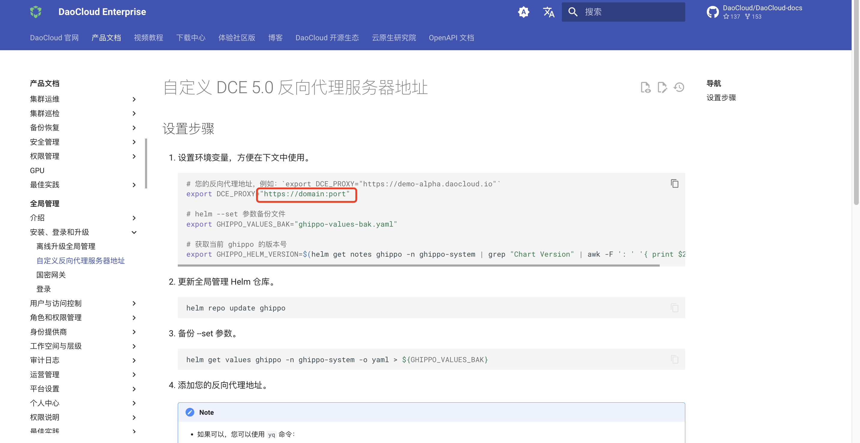860x443 pixels.
Task: Open the language selector icon
Action: tap(549, 12)
